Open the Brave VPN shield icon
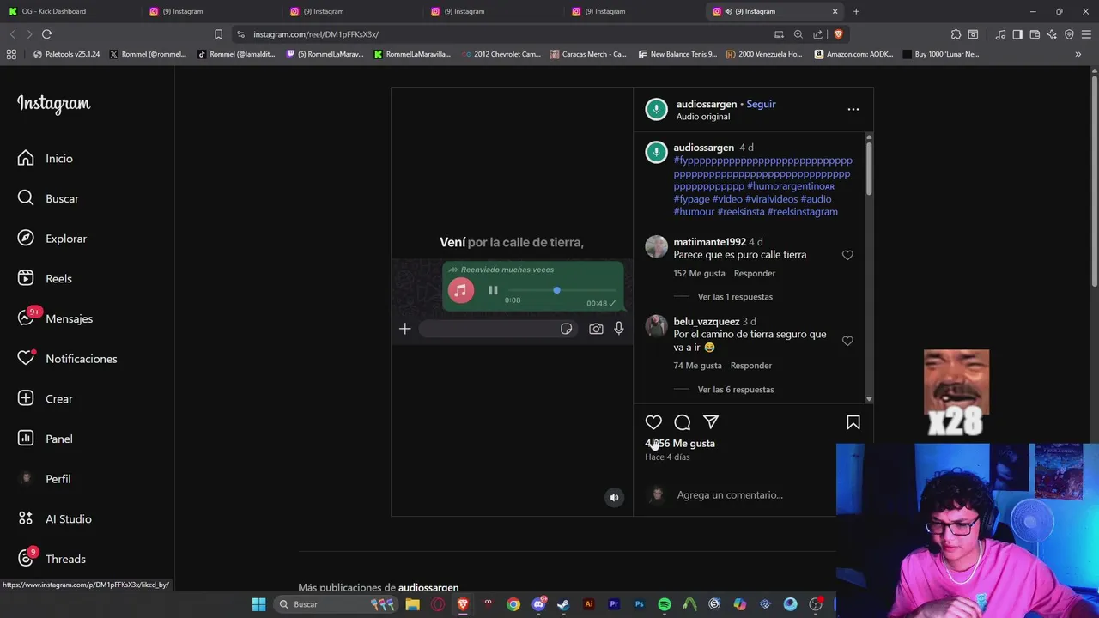 tap(1069, 34)
